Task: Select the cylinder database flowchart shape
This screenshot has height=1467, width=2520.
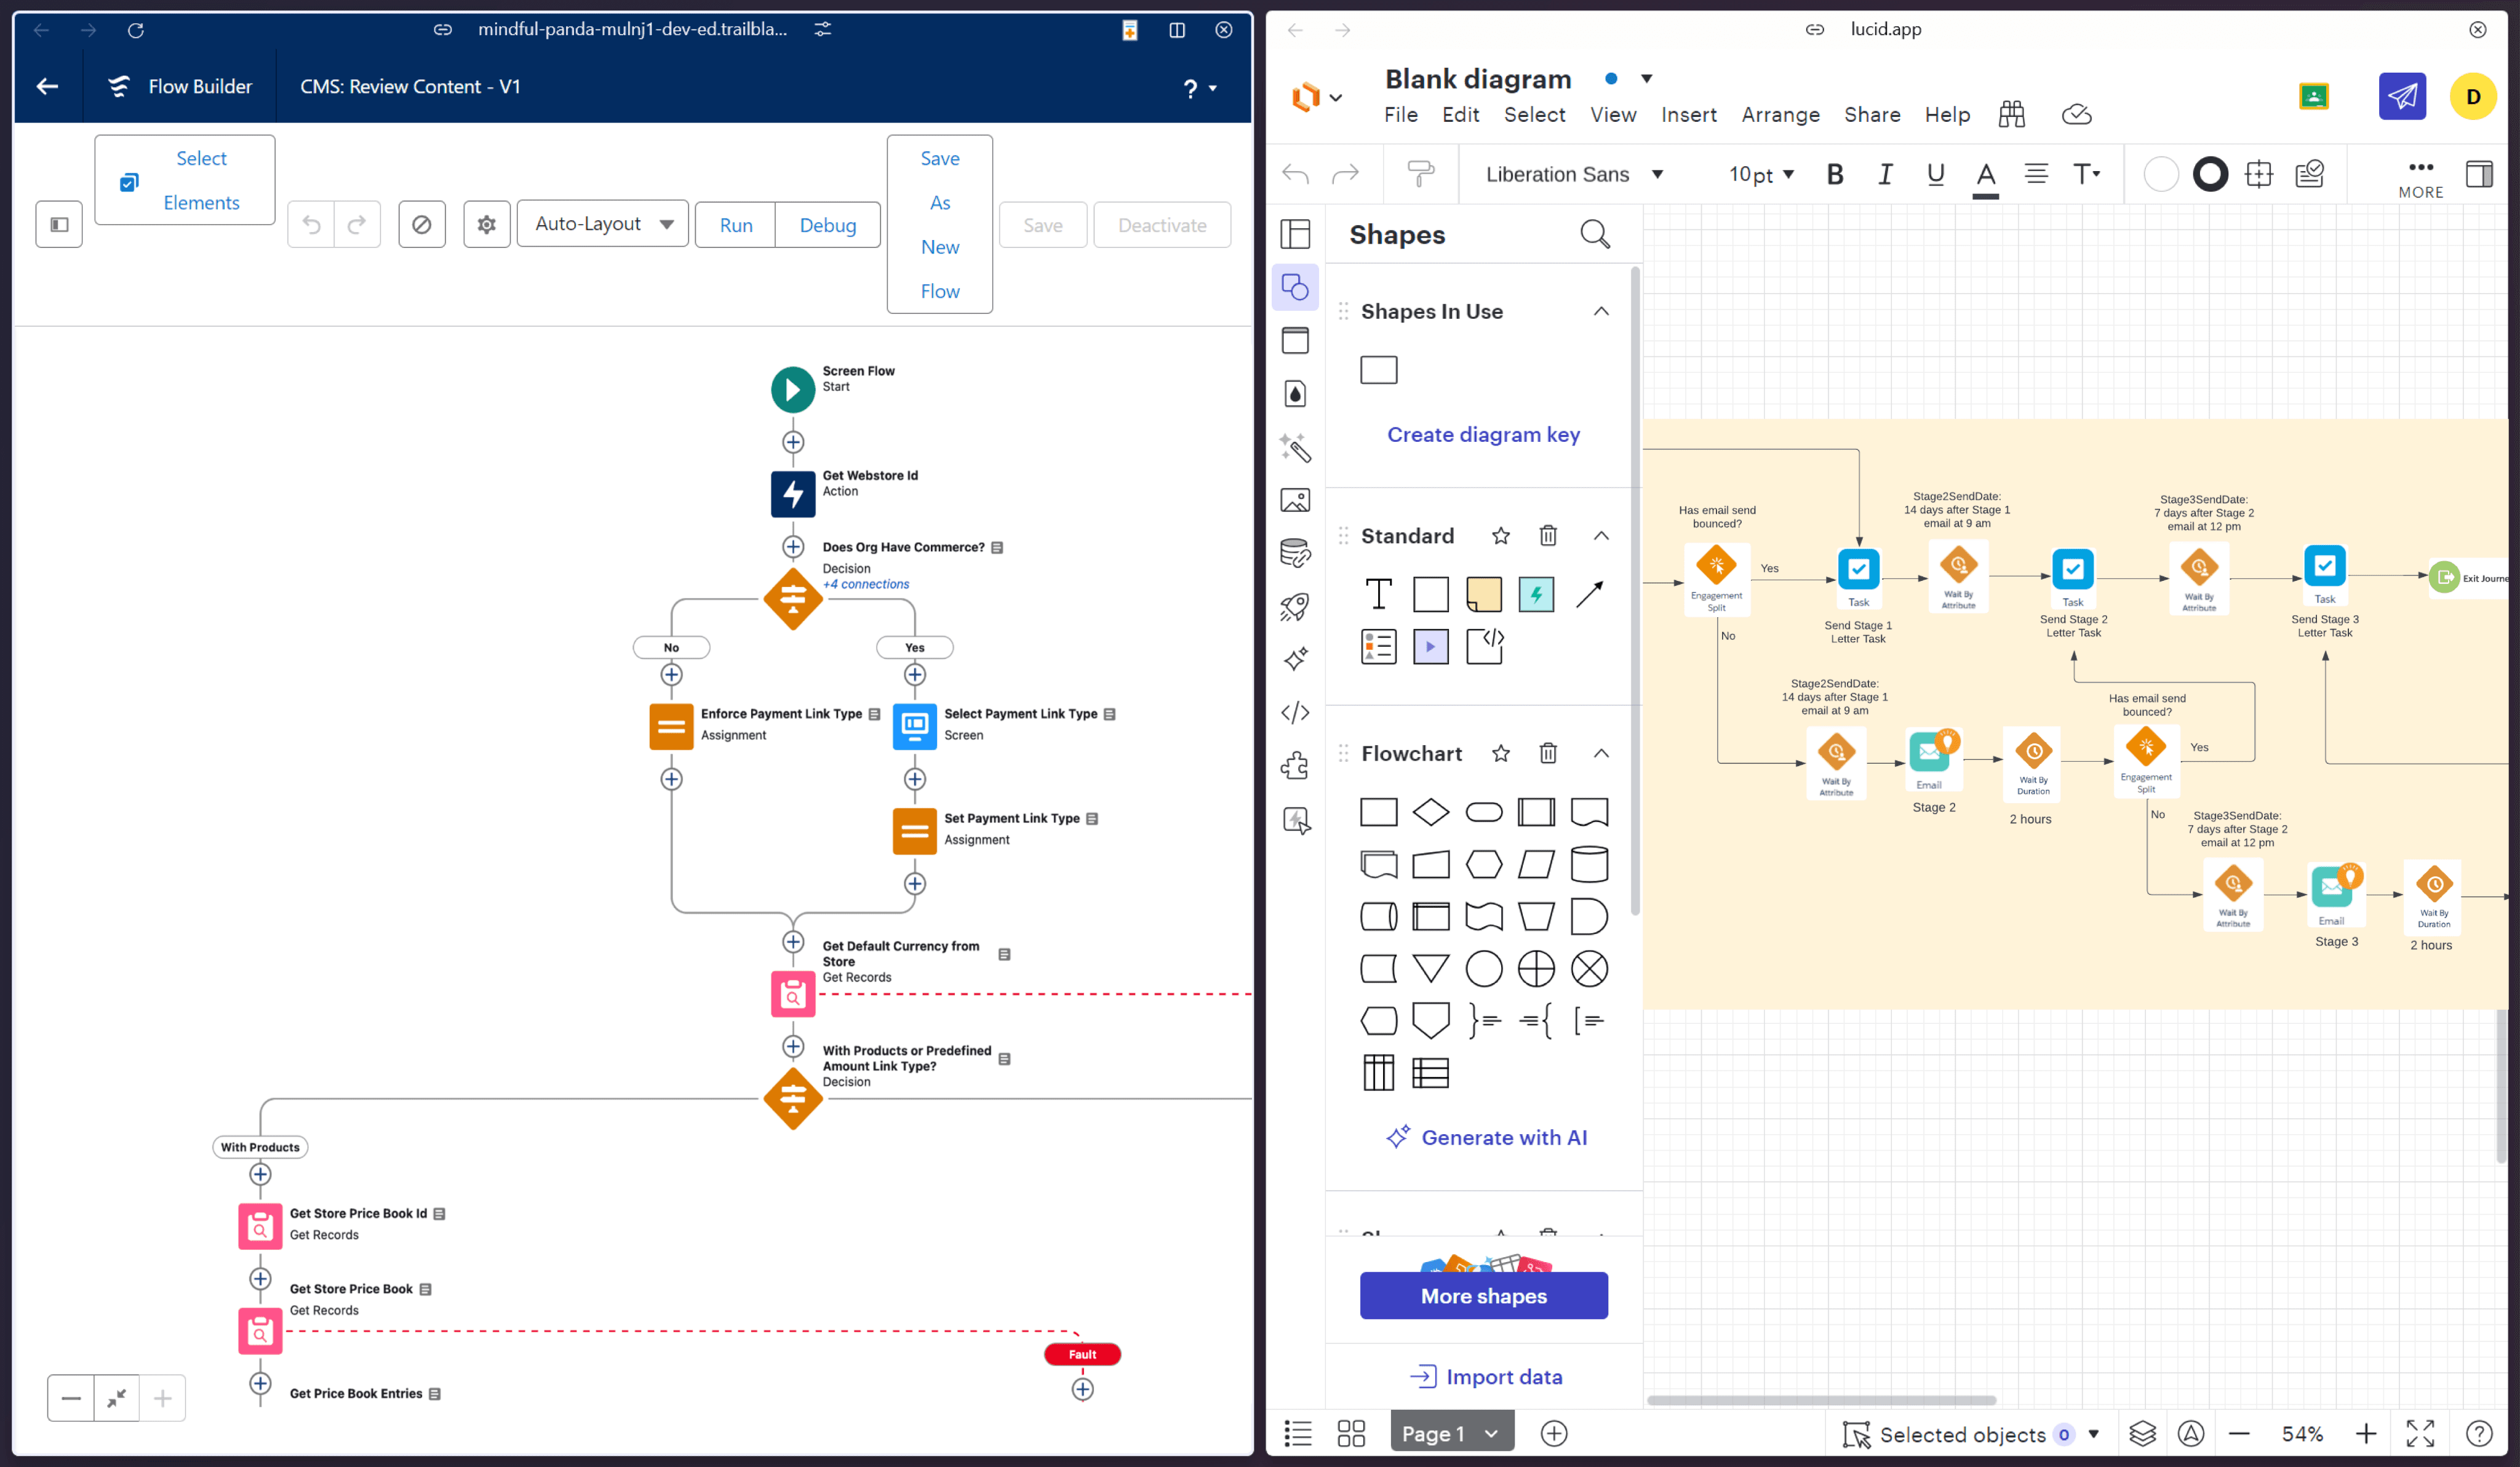Action: coord(1589,864)
